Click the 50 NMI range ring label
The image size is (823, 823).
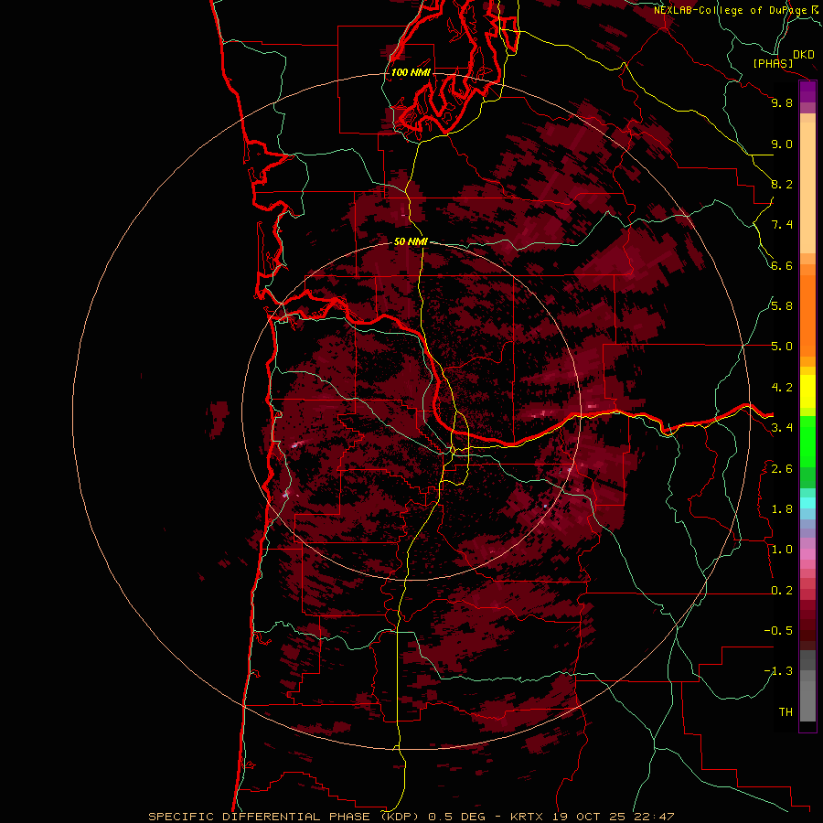pyautogui.click(x=411, y=241)
